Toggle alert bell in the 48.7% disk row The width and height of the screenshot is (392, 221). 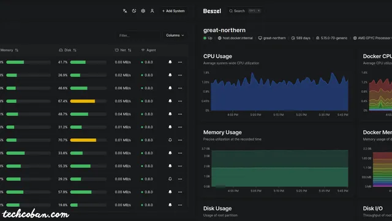coord(170,114)
